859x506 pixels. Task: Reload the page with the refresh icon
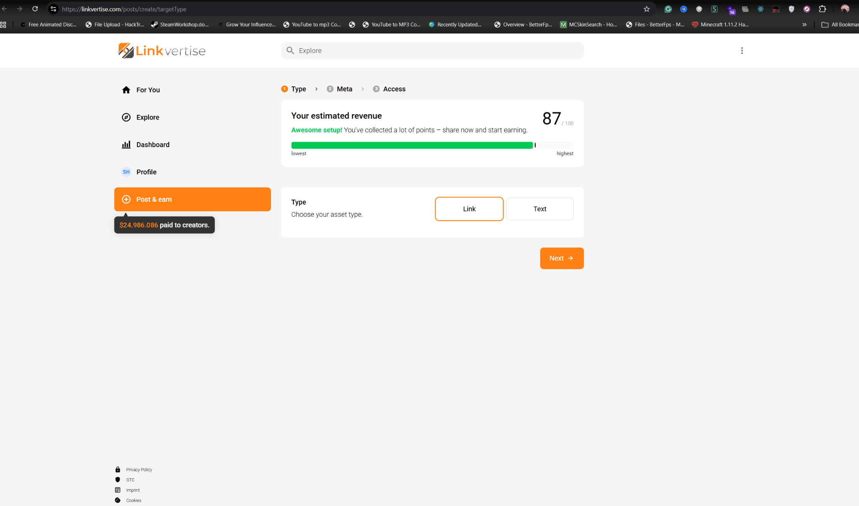tap(35, 9)
